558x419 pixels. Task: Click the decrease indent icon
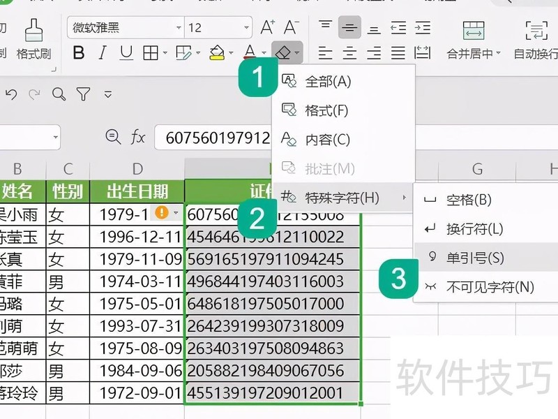(x=398, y=28)
